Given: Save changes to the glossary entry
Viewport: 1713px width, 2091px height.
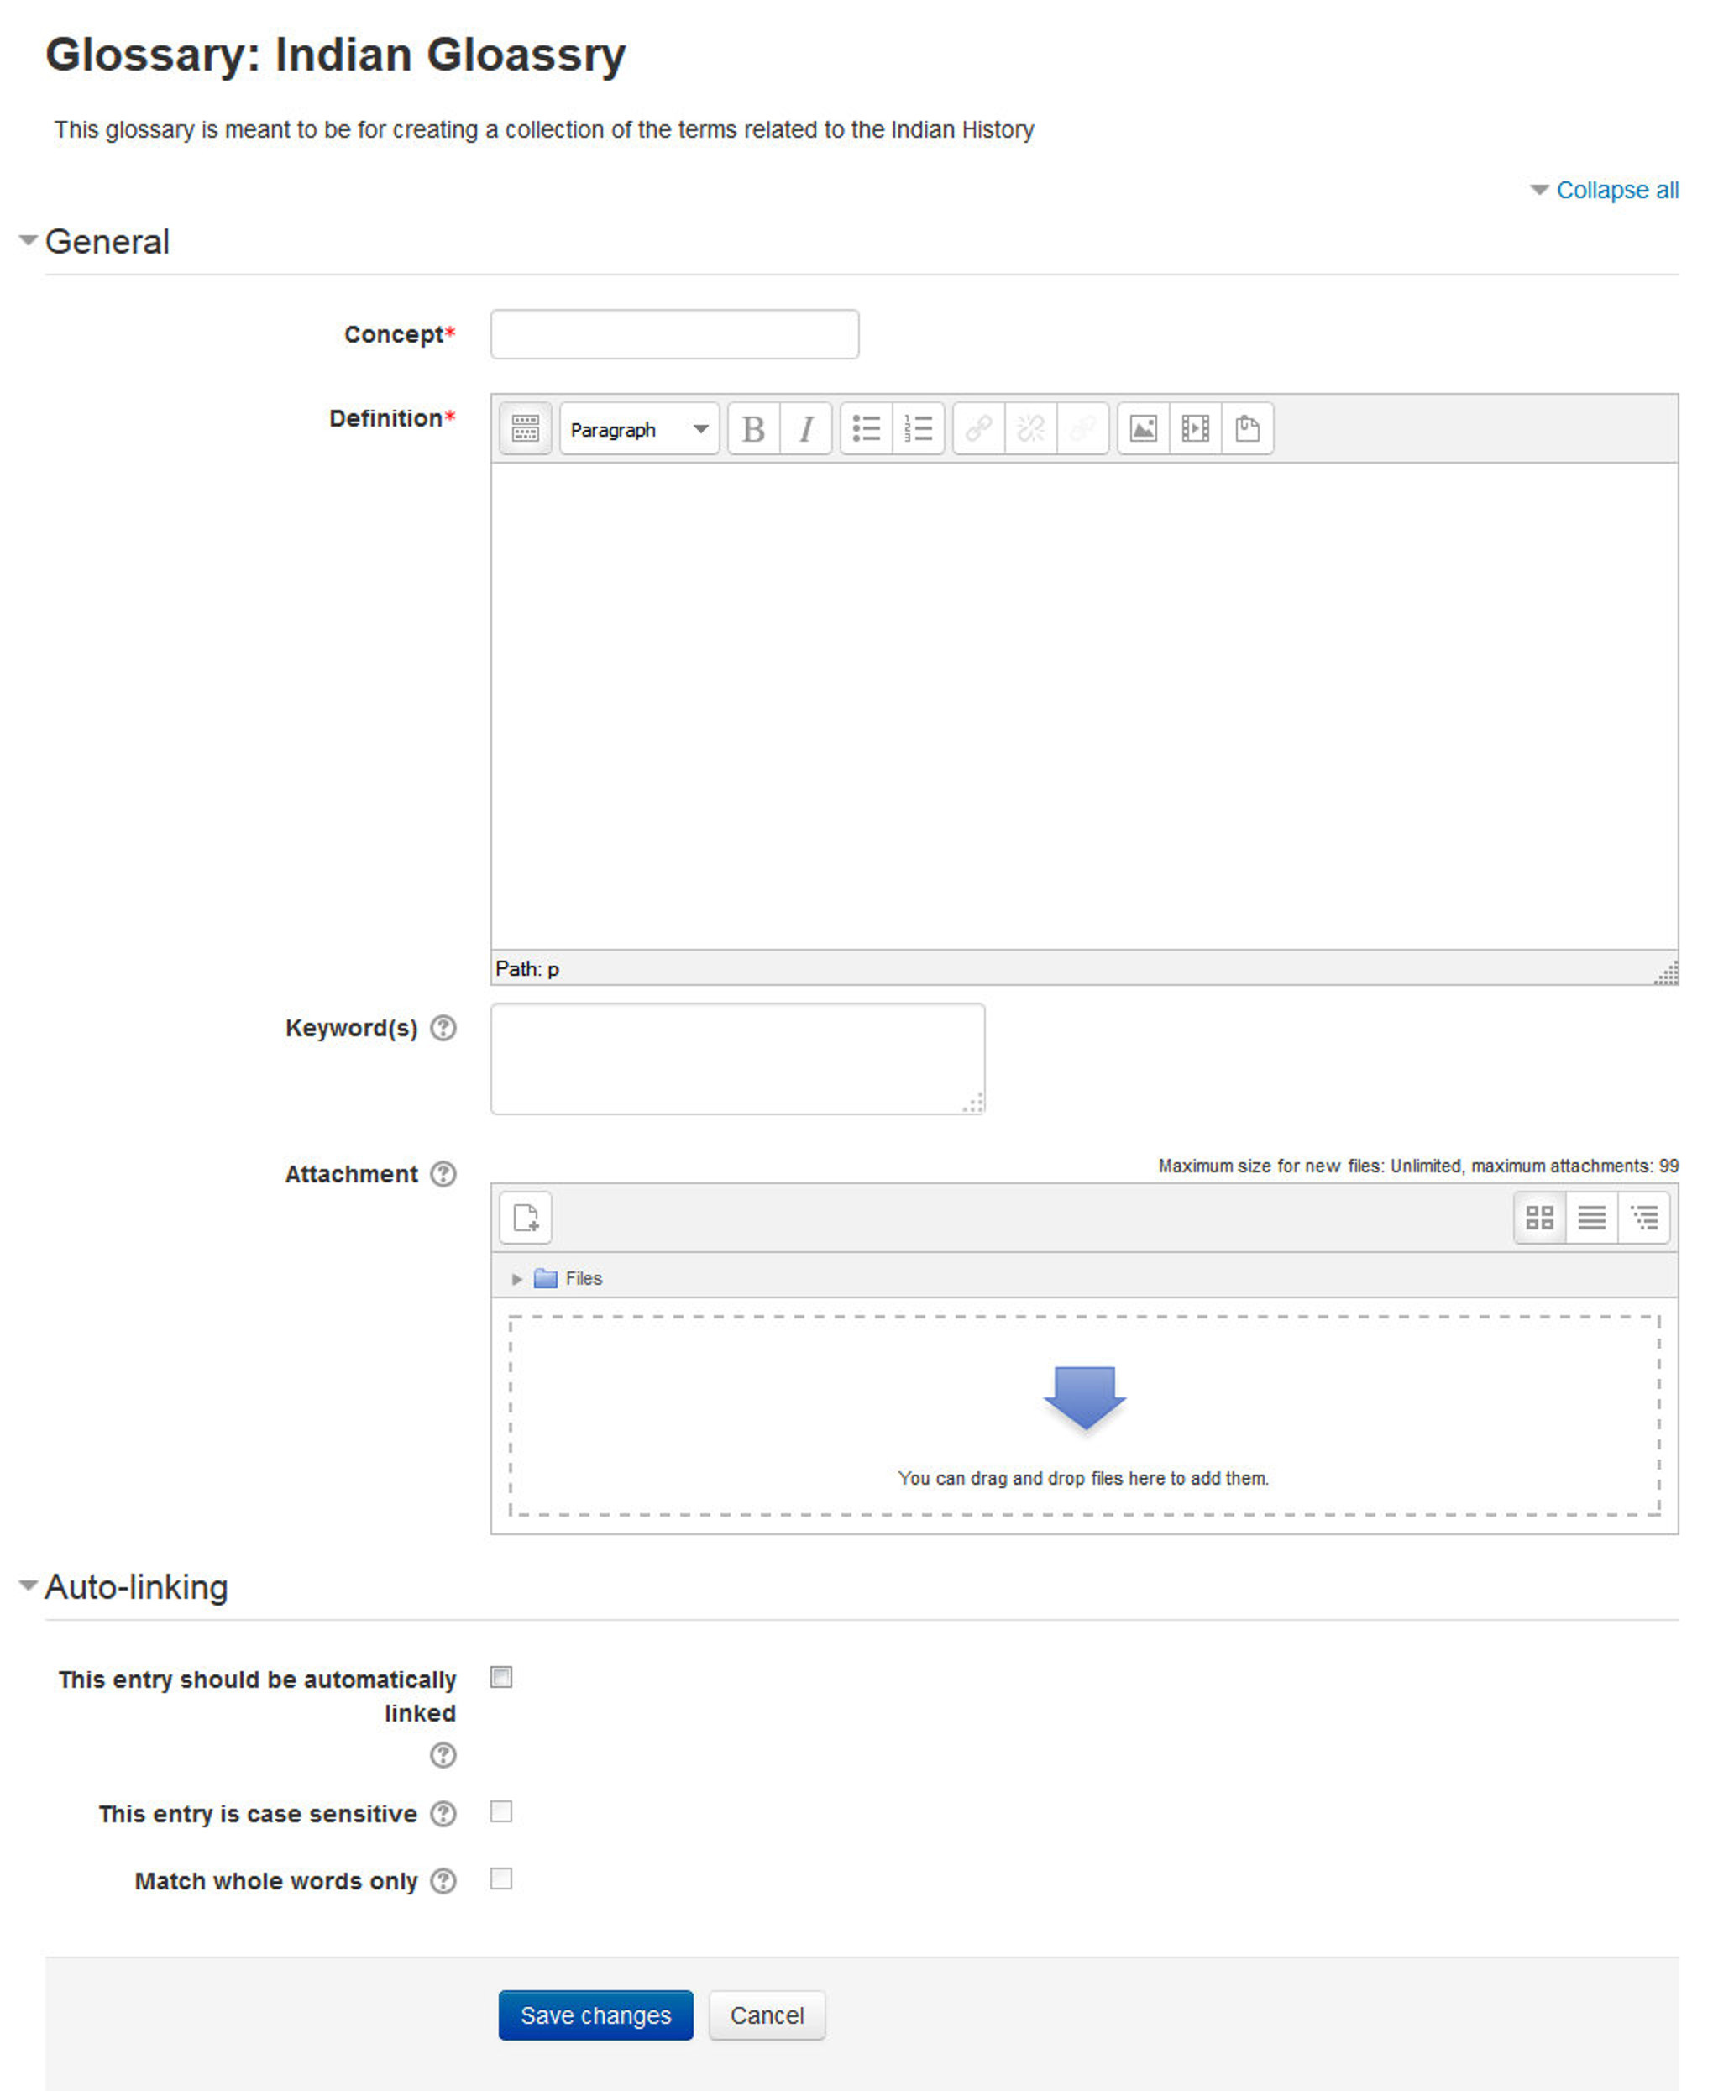Looking at the screenshot, I should pyautogui.click(x=596, y=2016).
